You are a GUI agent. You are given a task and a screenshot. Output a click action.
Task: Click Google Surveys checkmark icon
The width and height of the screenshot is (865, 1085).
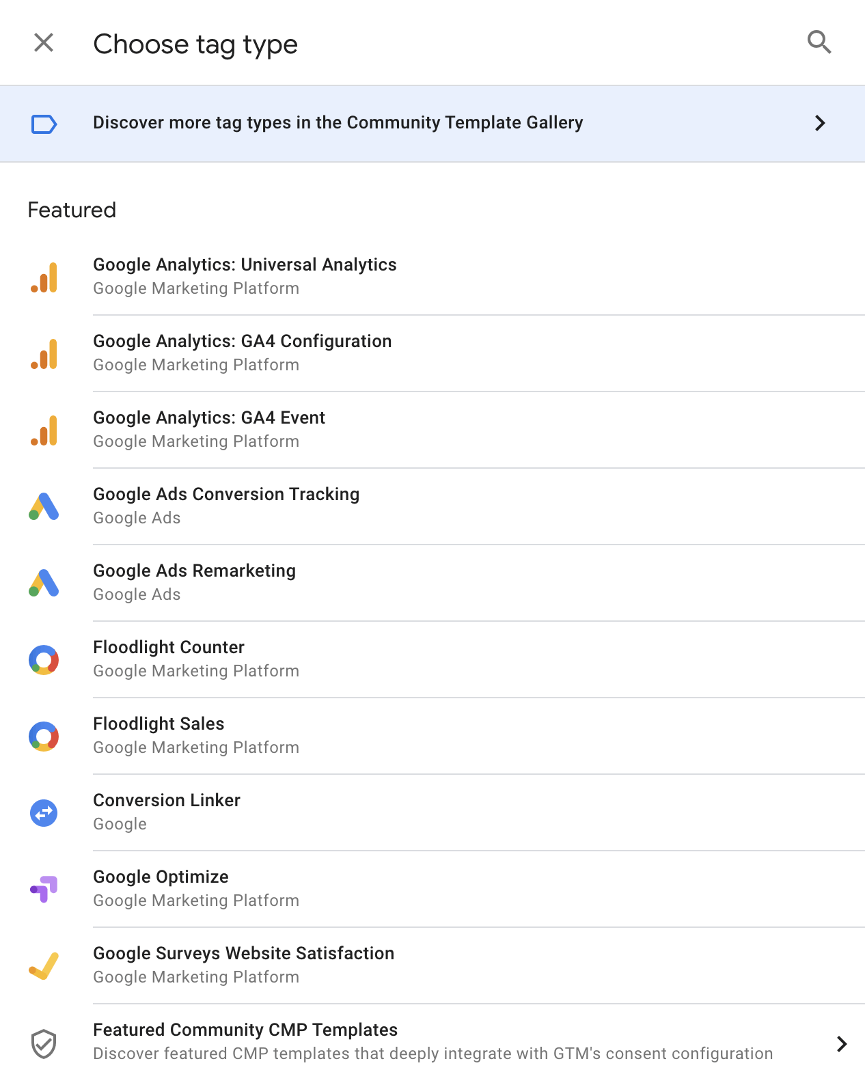44,966
